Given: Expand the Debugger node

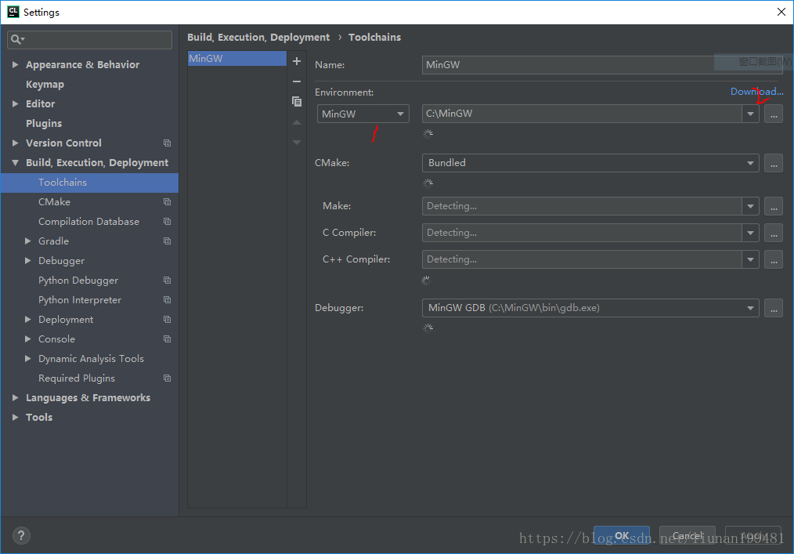Looking at the screenshot, I should click(x=28, y=260).
